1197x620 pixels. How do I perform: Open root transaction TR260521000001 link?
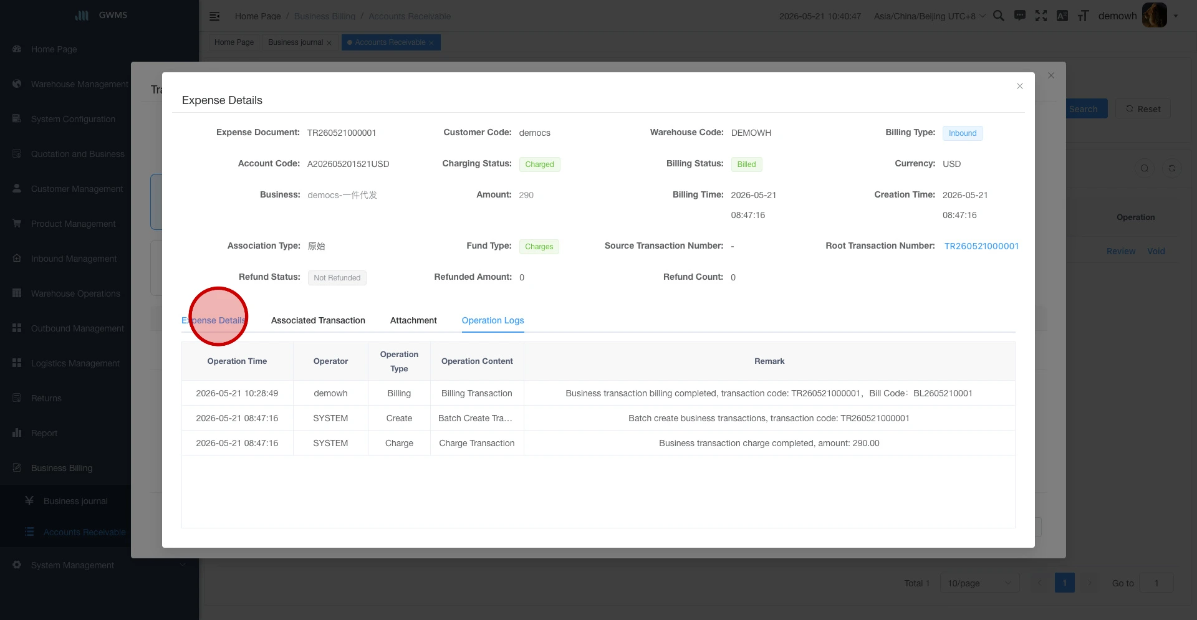pos(981,246)
